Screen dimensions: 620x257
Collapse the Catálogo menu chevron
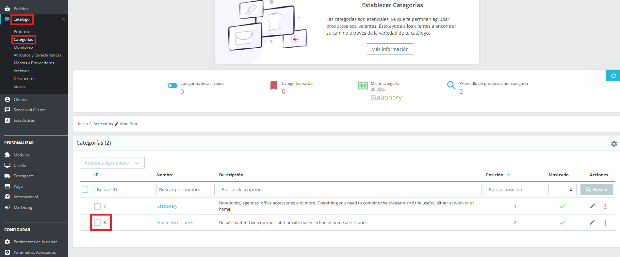tap(63, 19)
